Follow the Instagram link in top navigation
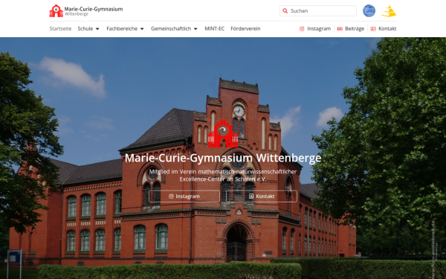The height and width of the screenshot is (279, 446). click(315, 29)
